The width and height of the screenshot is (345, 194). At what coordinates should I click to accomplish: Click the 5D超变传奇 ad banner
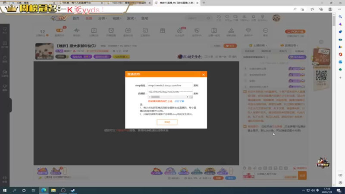coord(190,57)
